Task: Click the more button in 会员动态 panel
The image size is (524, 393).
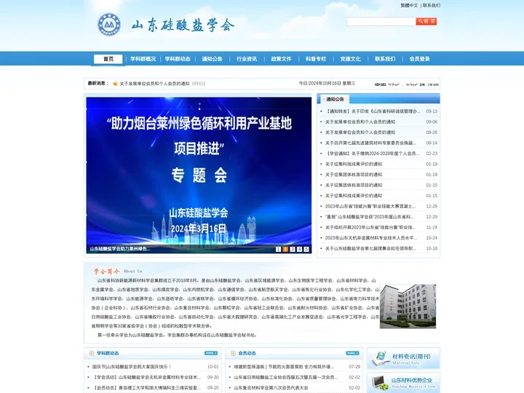Action: point(352,353)
